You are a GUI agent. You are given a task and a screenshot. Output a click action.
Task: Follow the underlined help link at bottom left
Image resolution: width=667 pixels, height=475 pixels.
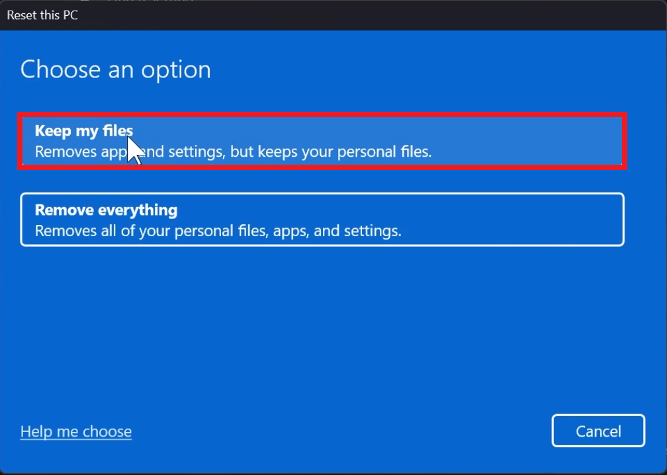coord(76,431)
